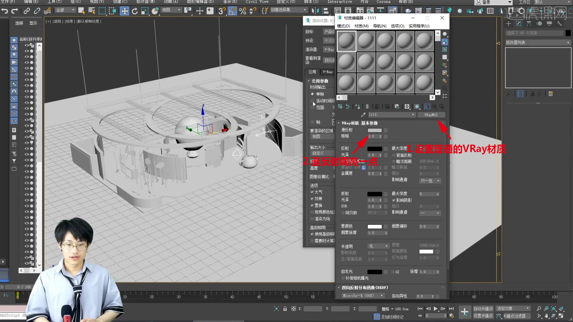This screenshot has width=573, height=322.
Task: Collapse the VRay材质 基本参数 rollout
Action: click(x=339, y=123)
